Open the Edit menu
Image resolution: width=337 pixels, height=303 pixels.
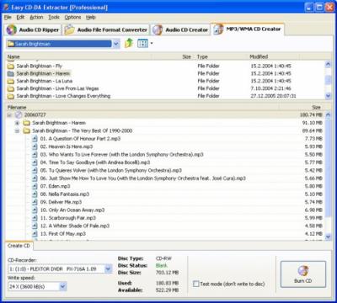click(20, 18)
